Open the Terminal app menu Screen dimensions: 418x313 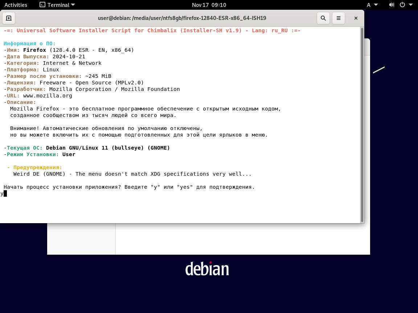tap(57, 5)
